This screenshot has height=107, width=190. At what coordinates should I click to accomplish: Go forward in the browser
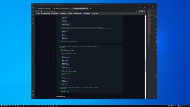point(39,11)
